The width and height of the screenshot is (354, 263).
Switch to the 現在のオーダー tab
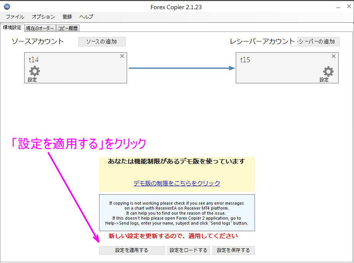click(x=40, y=28)
